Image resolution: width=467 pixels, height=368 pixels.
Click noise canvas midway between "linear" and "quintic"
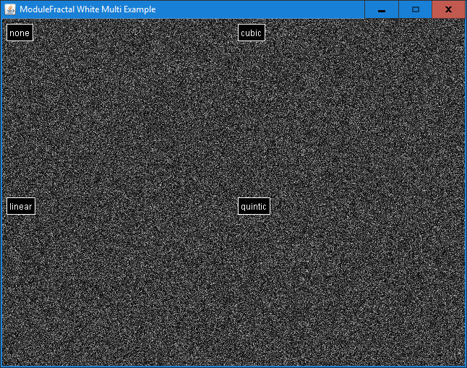pos(137,206)
